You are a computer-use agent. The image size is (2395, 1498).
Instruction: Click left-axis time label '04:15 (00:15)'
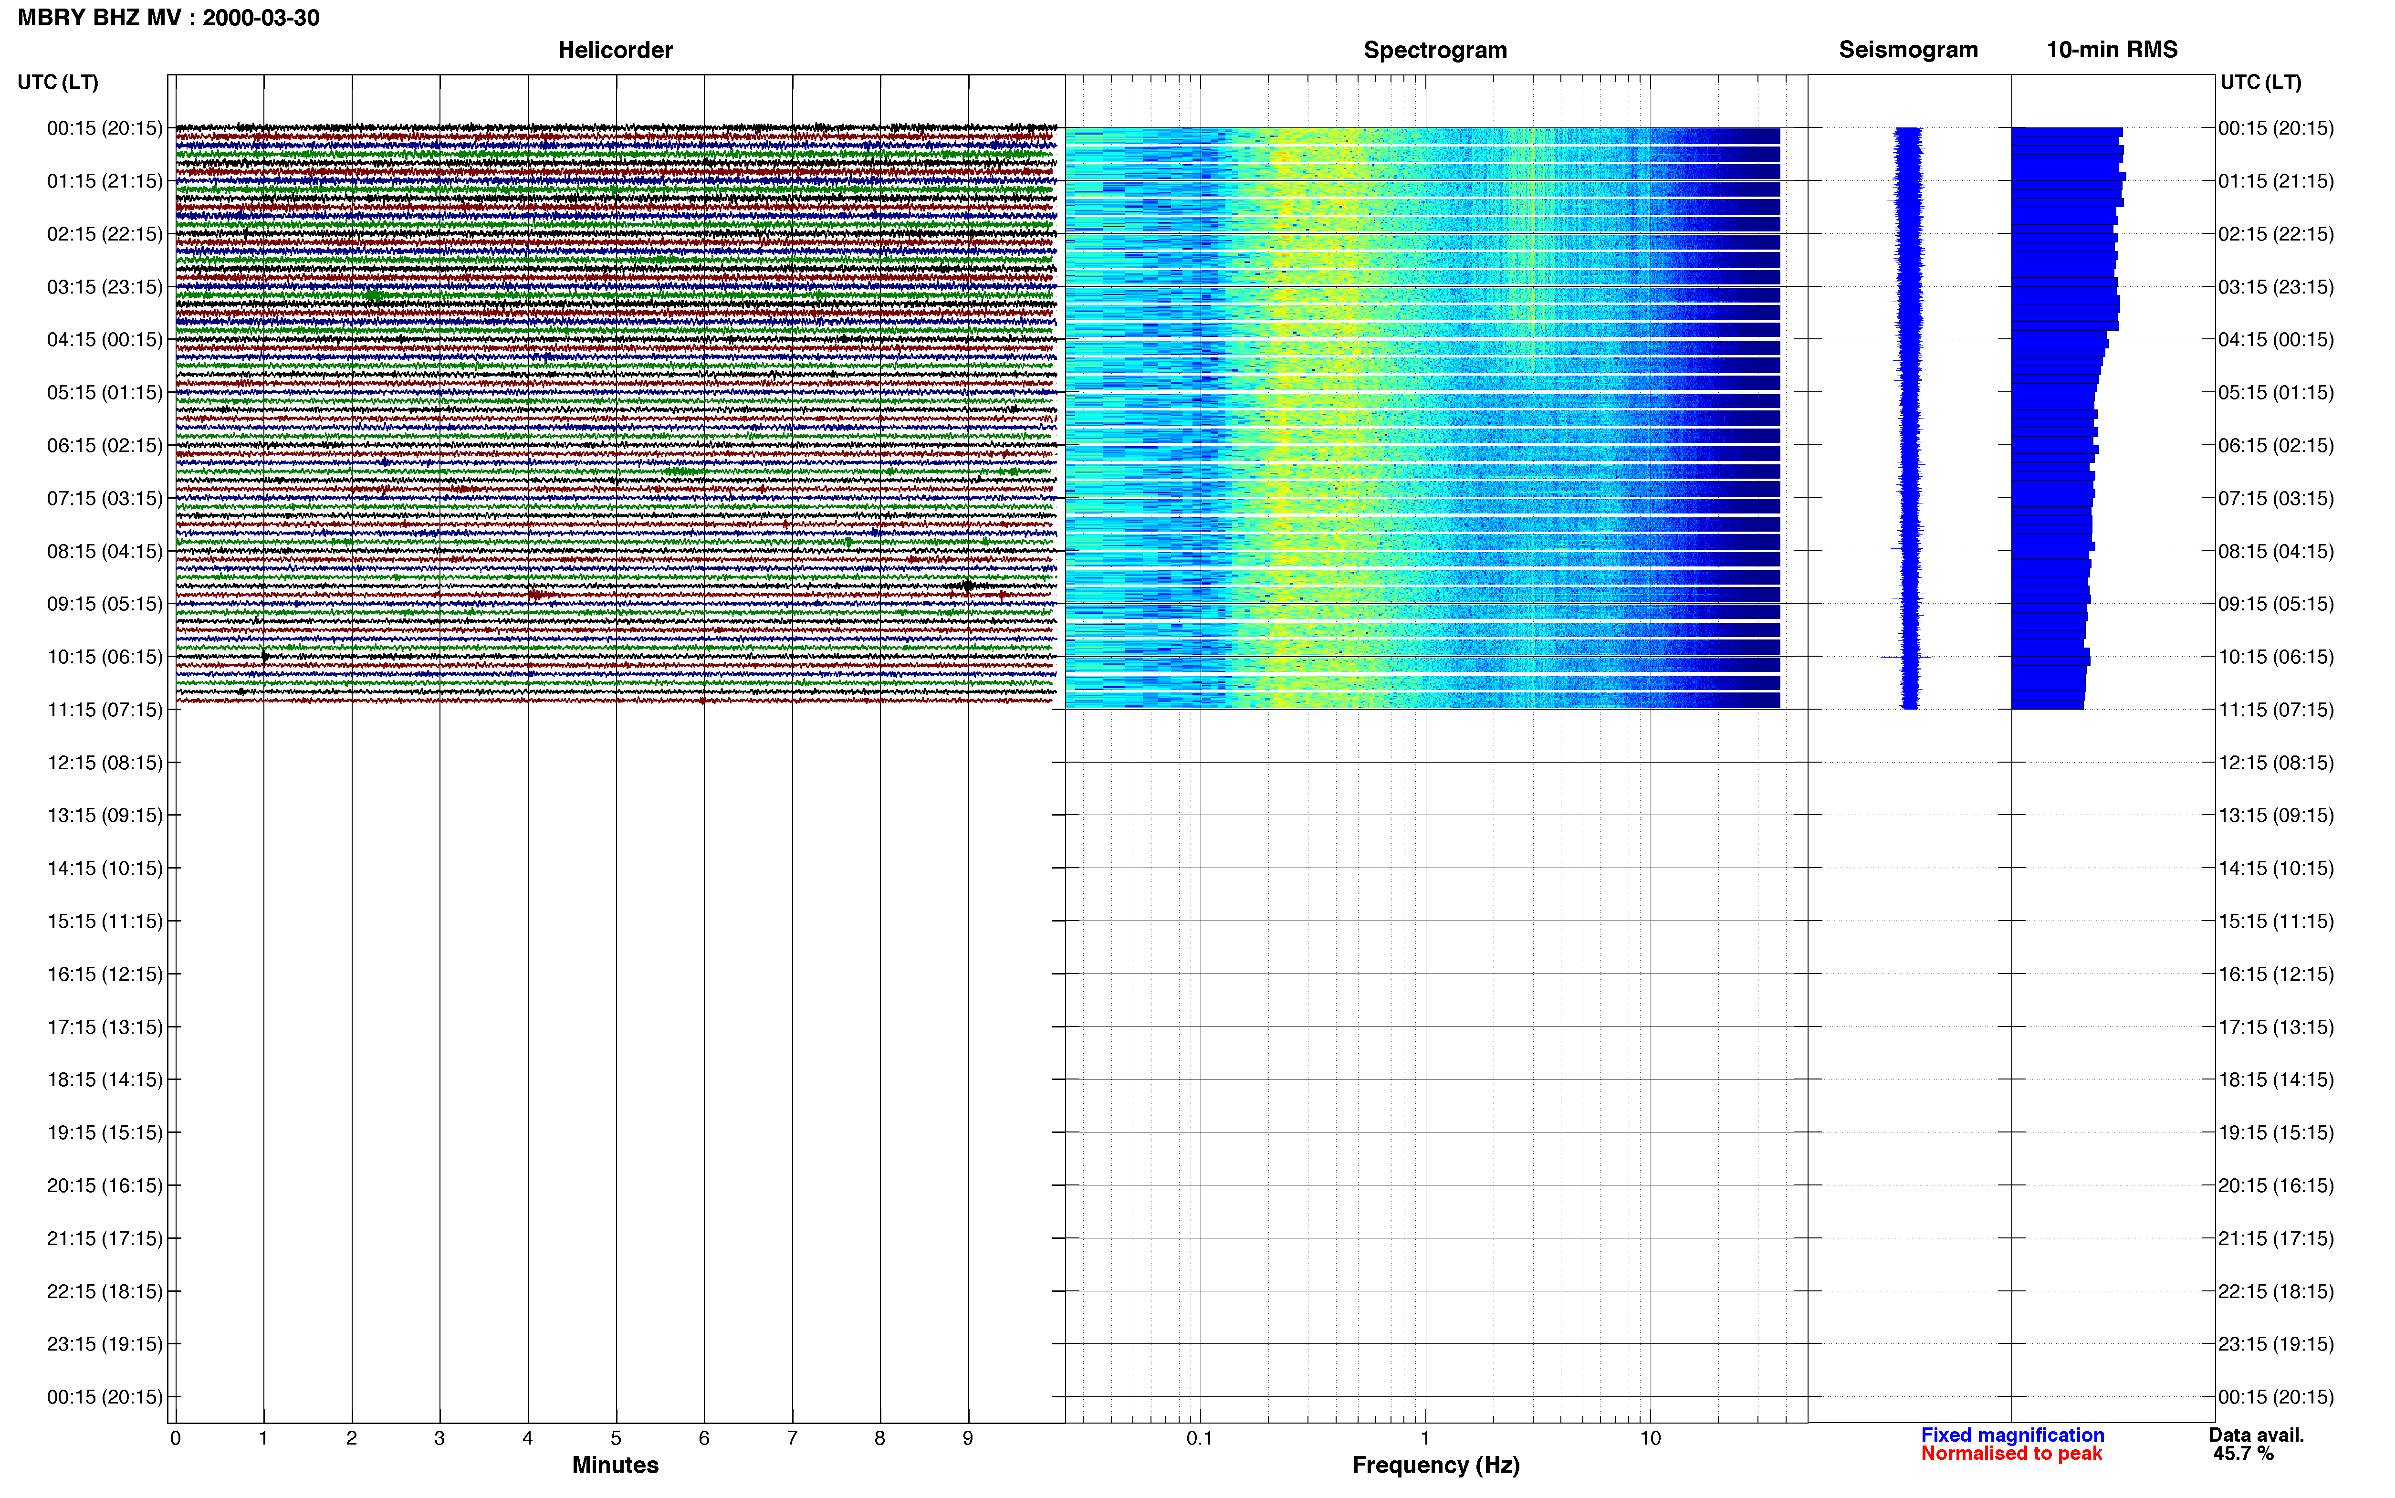pyautogui.click(x=105, y=340)
